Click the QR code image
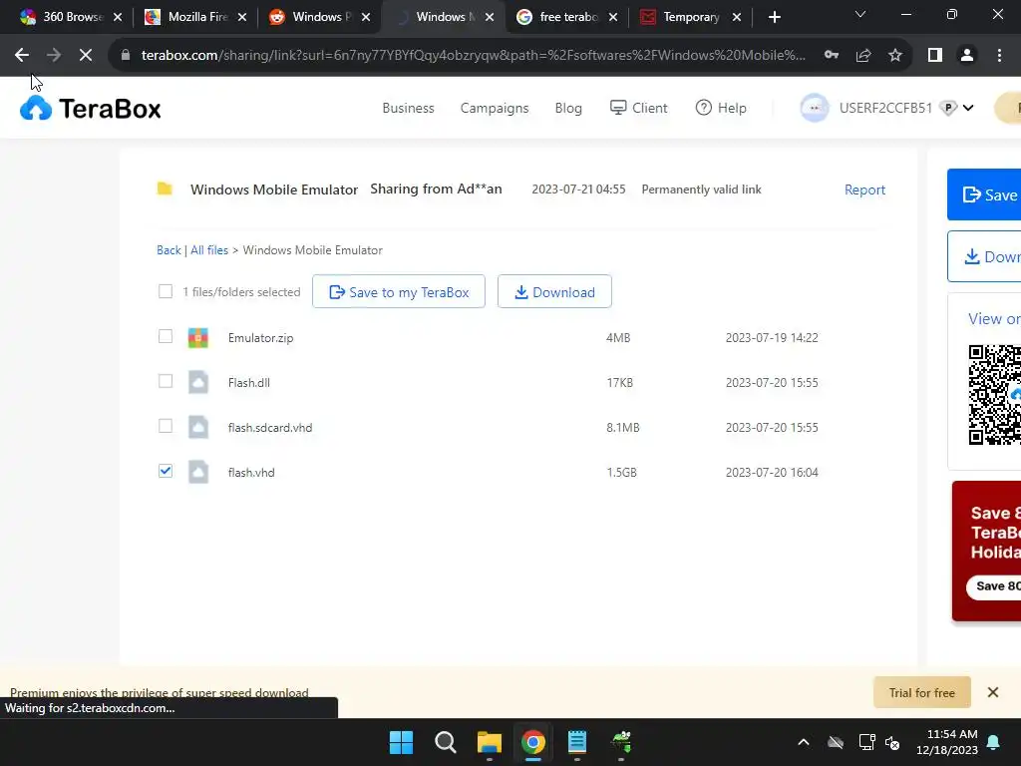 point(994,395)
